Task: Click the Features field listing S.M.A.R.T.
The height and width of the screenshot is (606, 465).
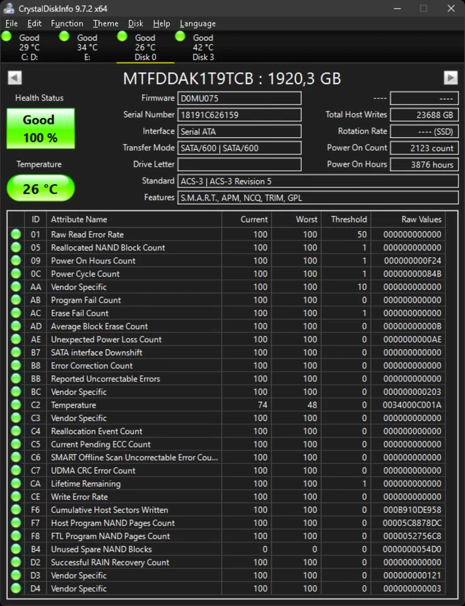Action: coord(318,198)
